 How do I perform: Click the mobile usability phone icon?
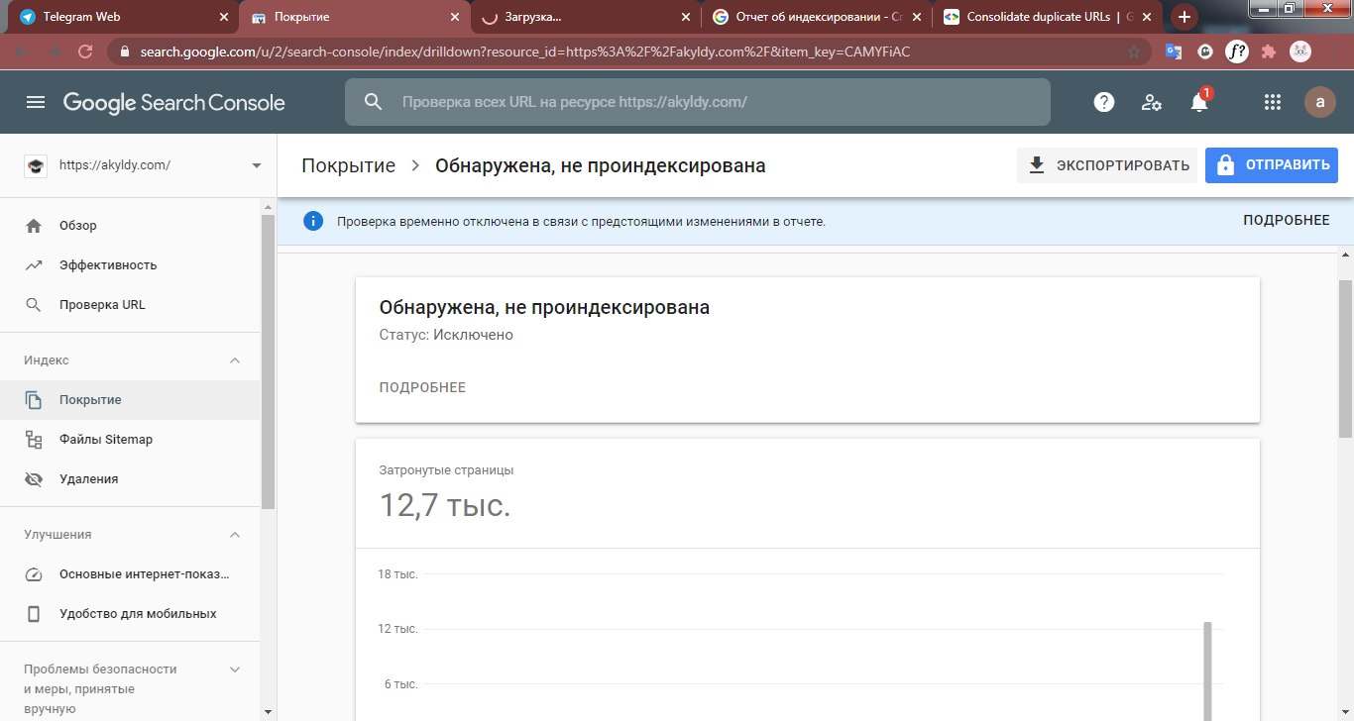click(x=34, y=614)
